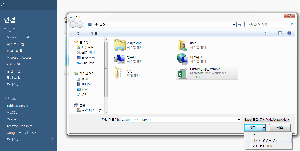The width and height of the screenshot is (300, 151).
Task: Click the 새 폴더 toolbar button
Action: tap(95, 33)
